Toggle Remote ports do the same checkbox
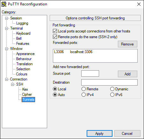 click(x=55, y=37)
